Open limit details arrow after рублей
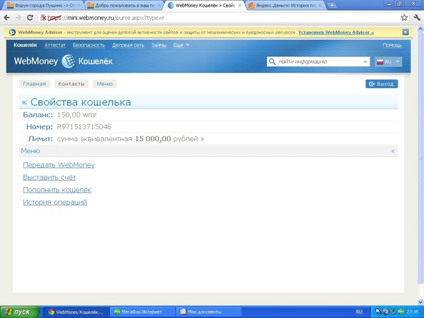The width and height of the screenshot is (424, 318). click(202, 139)
